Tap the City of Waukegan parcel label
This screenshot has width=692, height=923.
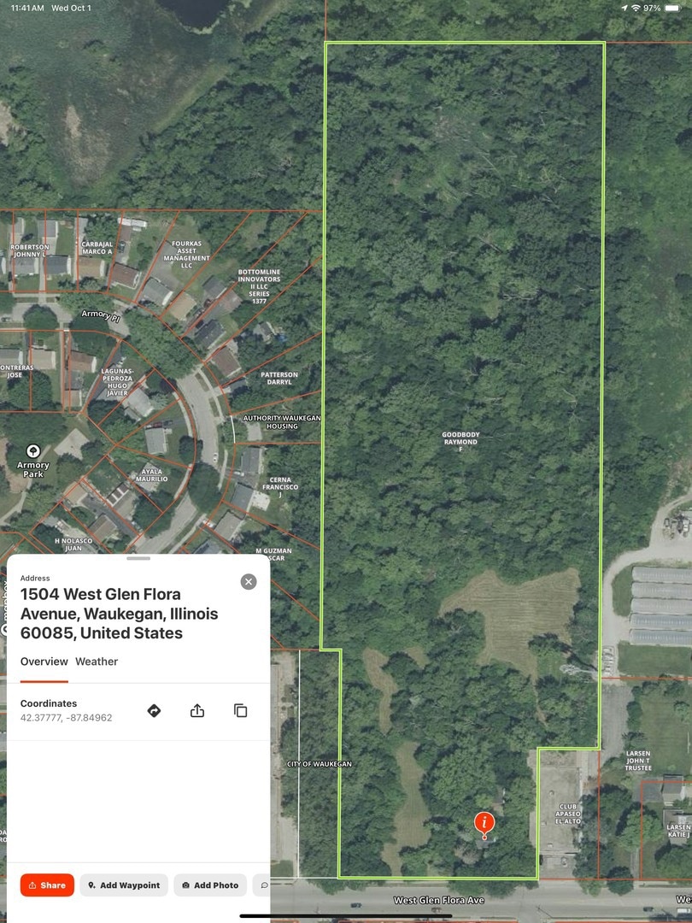point(320,763)
